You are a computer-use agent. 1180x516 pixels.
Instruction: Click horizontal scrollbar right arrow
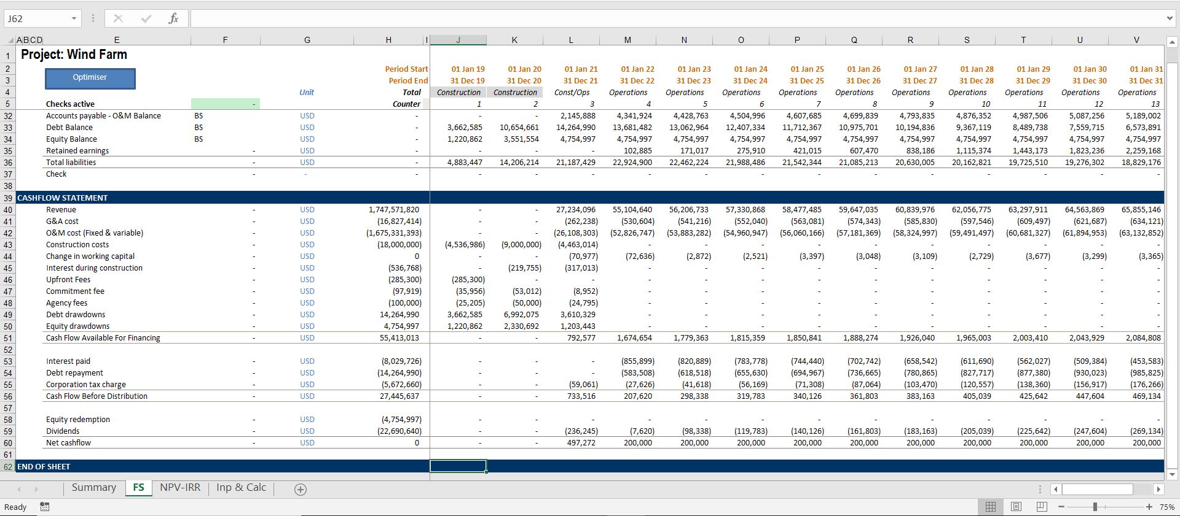tap(1158, 489)
